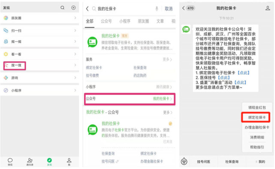The width and height of the screenshot is (275, 169).
Task: Select 全部 search tab
Action: 89,21
